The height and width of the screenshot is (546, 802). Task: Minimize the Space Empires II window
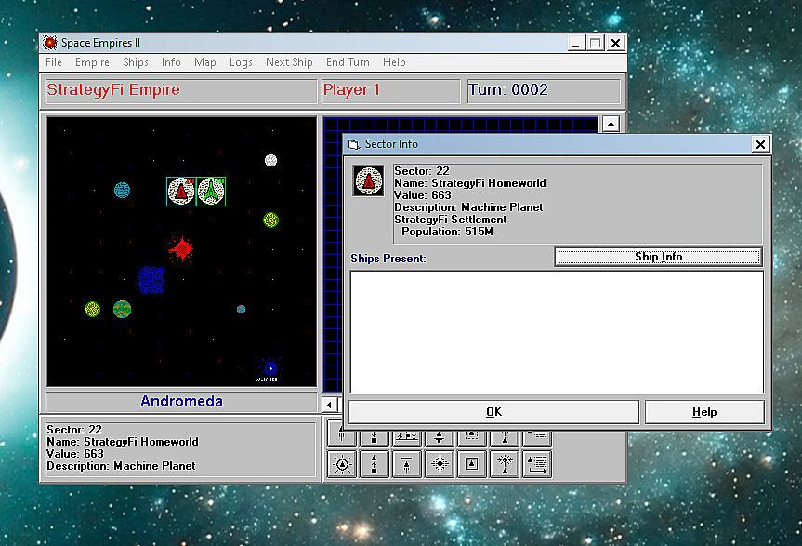click(576, 43)
